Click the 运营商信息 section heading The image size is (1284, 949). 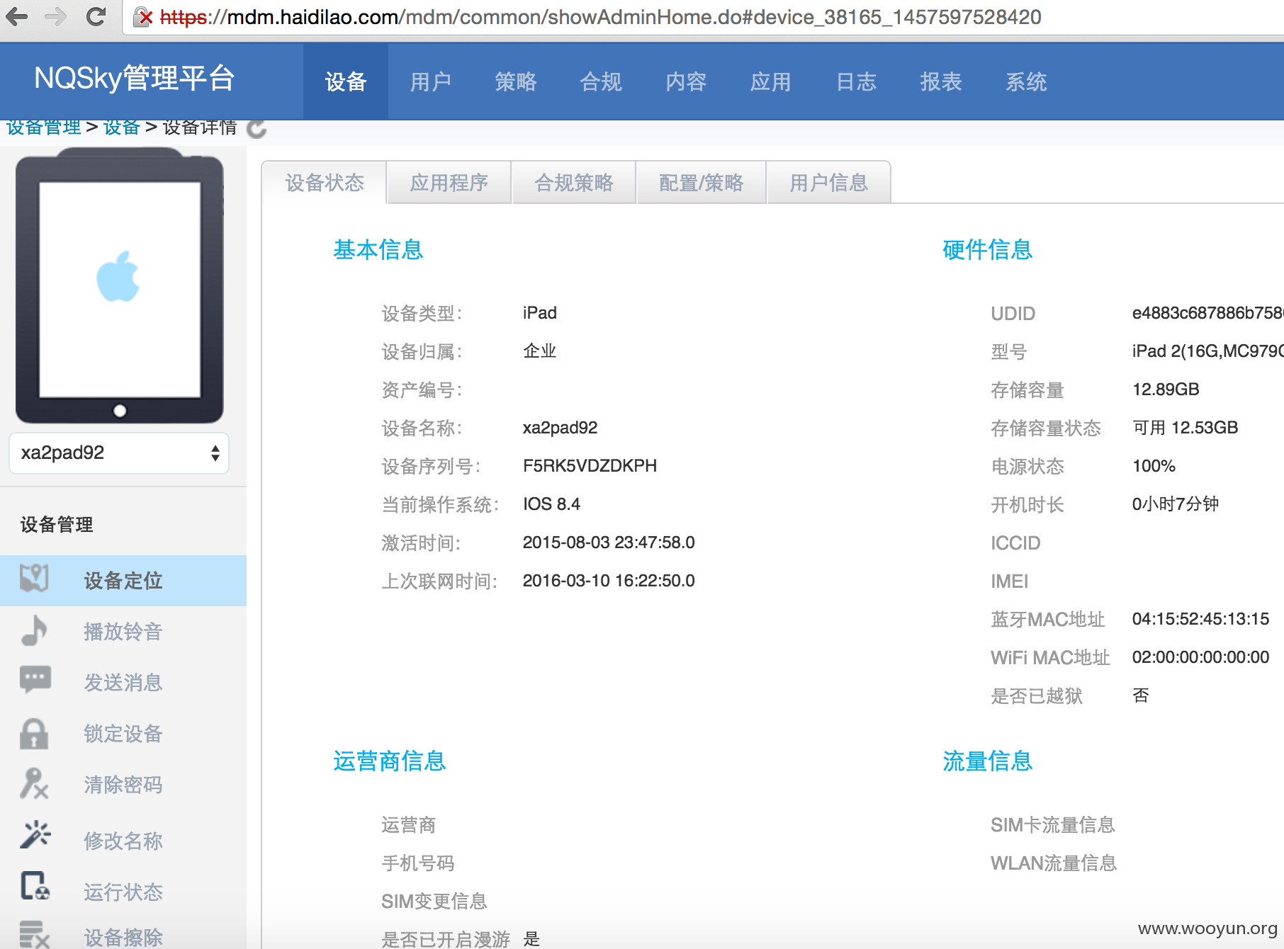pyautogui.click(x=389, y=761)
